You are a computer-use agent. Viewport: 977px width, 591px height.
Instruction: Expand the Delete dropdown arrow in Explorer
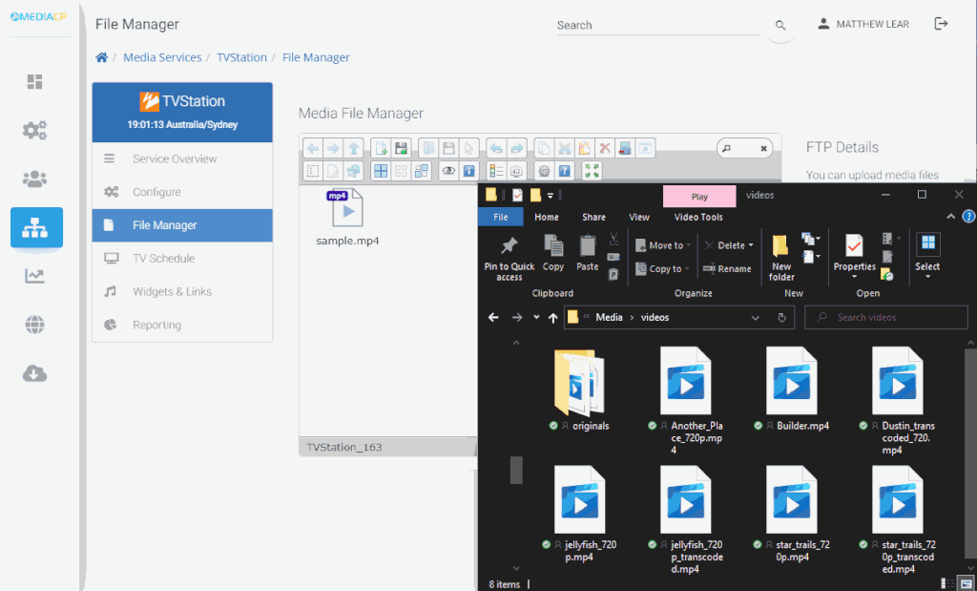click(x=751, y=245)
